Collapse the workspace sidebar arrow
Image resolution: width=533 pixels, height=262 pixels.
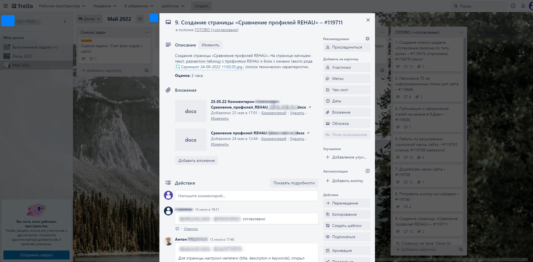[65, 21]
